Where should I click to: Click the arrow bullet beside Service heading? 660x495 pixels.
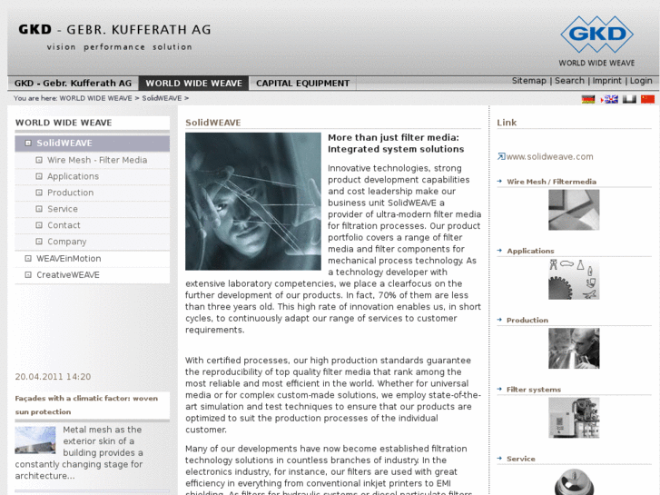click(x=499, y=459)
